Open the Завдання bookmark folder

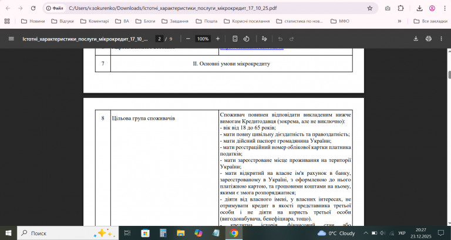click(x=175, y=21)
